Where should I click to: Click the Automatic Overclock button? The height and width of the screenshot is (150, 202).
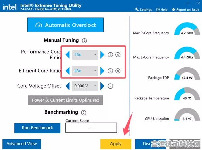65,25
